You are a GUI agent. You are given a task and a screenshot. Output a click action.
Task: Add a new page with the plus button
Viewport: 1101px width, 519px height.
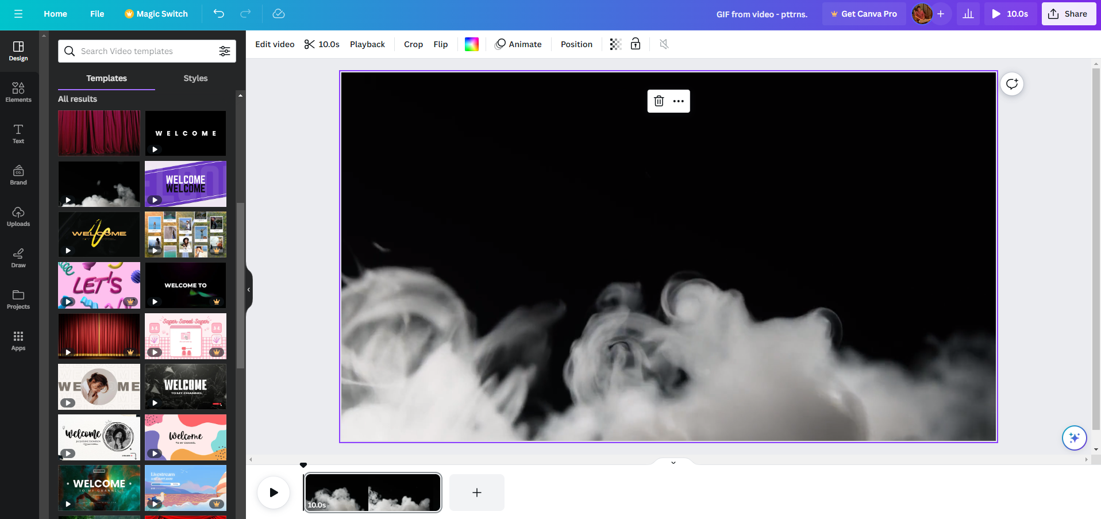pos(477,493)
